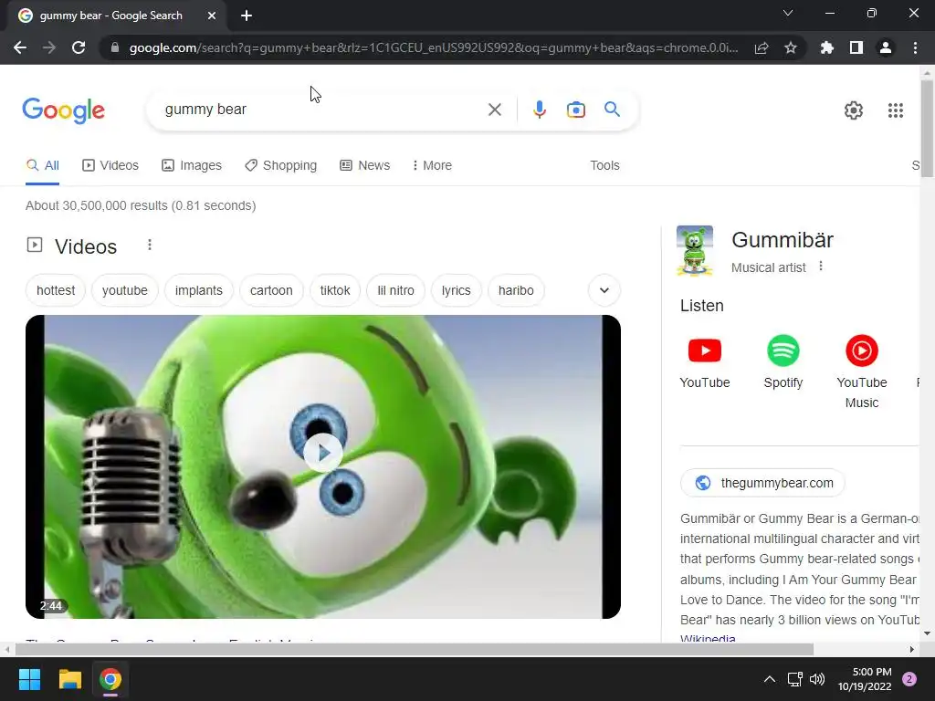Go to the Google logo homepage
Image resolution: width=935 pixels, height=701 pixels.
63,110
